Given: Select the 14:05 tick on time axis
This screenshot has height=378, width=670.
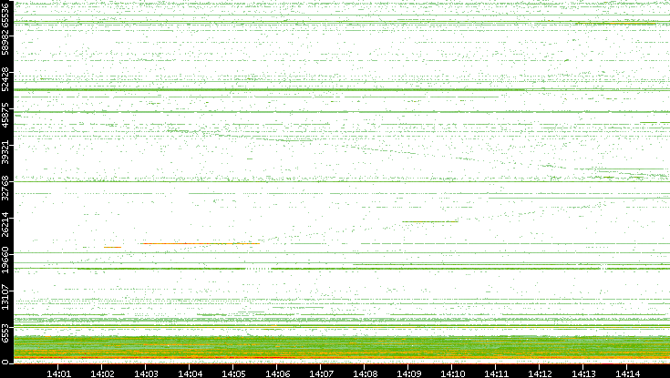Looking at the screenshot, I should pyautogui.click(x=233, y=373).
